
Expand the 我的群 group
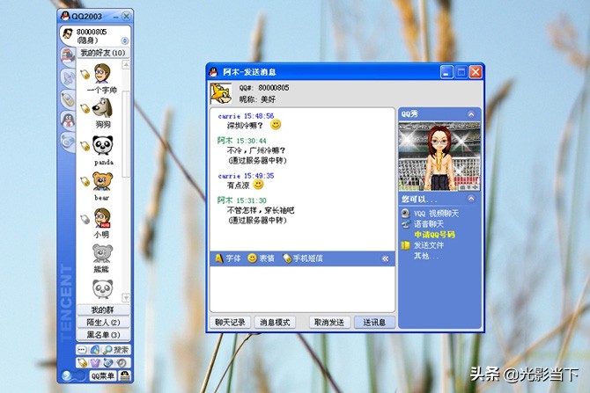pyautogui.click(x=103, y=310)
